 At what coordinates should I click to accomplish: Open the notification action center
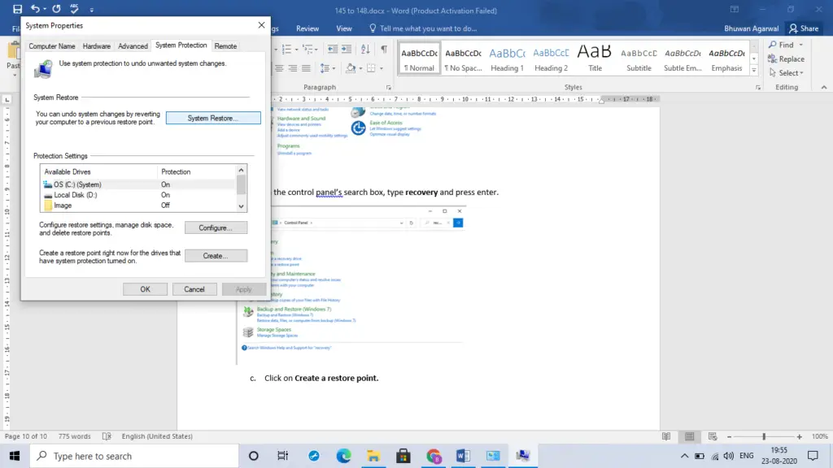(x=813, y=456)
